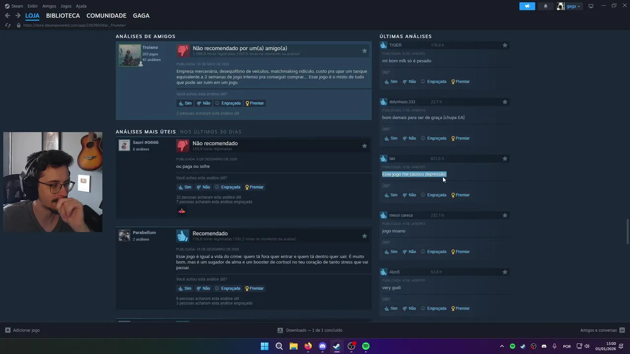Open Saori #0666 avatar
This screenshot has height=354, width=630.
[124, 145]
